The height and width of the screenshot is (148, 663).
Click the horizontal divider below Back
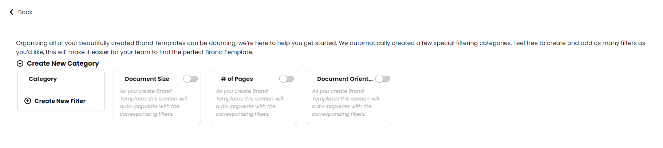334,21
